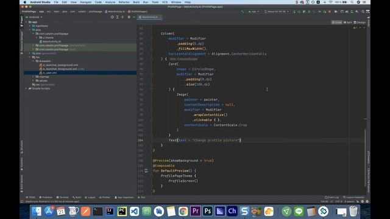
Task: Click the warning indicator in editor corner
Action: click(x=355, y=27)
